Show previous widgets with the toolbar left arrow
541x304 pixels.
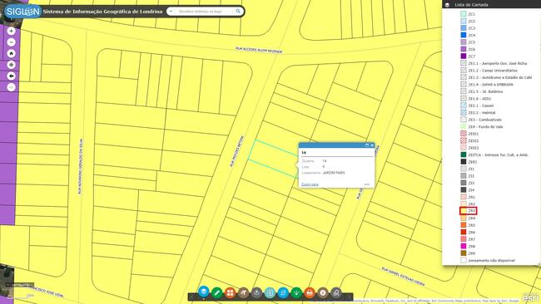coord(191,297)
